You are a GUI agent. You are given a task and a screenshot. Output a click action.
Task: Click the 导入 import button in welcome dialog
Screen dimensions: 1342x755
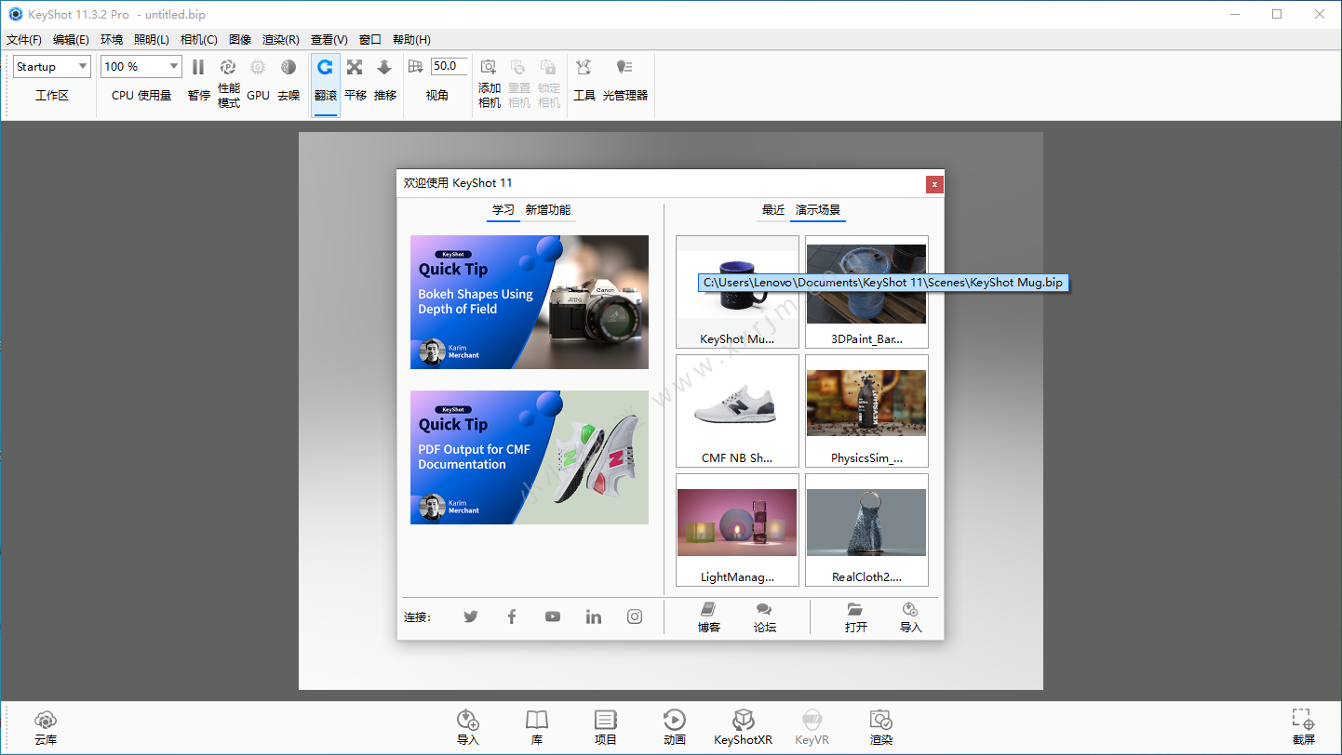911,618
